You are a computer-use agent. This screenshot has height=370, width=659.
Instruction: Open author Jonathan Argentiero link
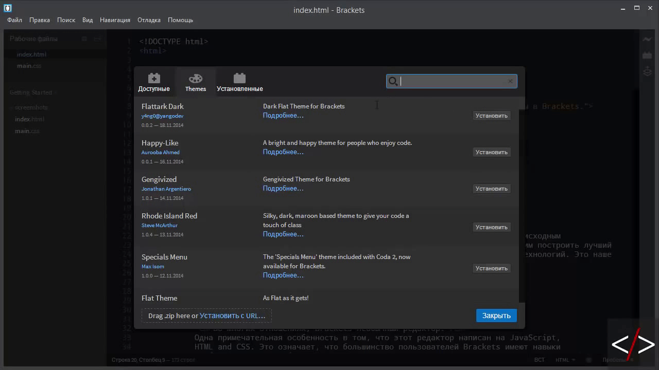click(166, 189)
